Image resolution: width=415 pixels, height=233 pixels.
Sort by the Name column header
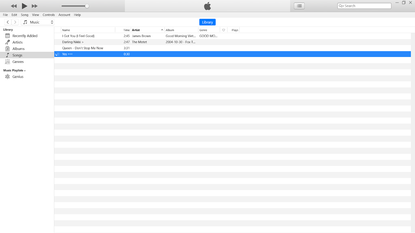click(88, 30)
